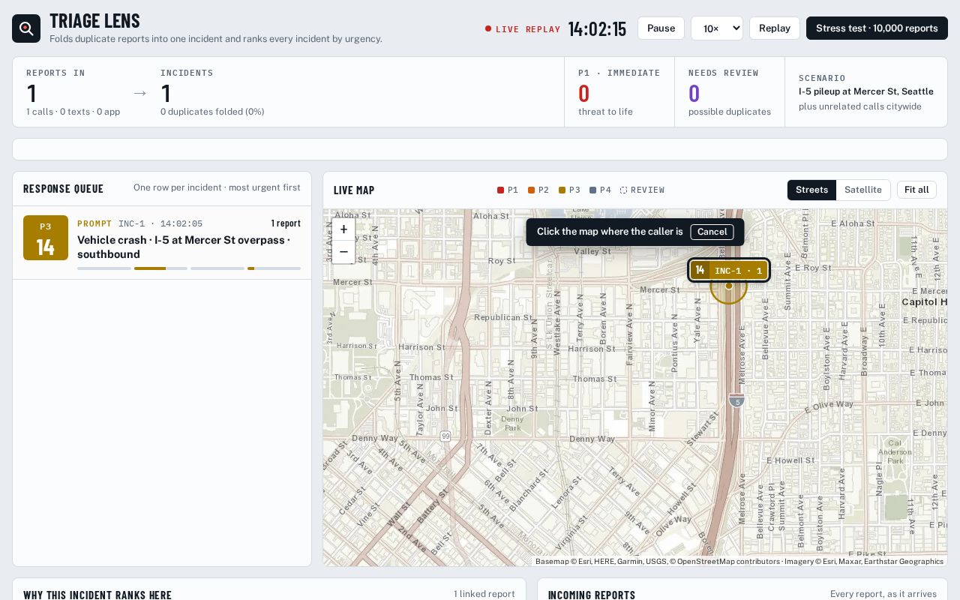Click the empty alert banner bar
960x600 pixels.
(x=480, y=149)
